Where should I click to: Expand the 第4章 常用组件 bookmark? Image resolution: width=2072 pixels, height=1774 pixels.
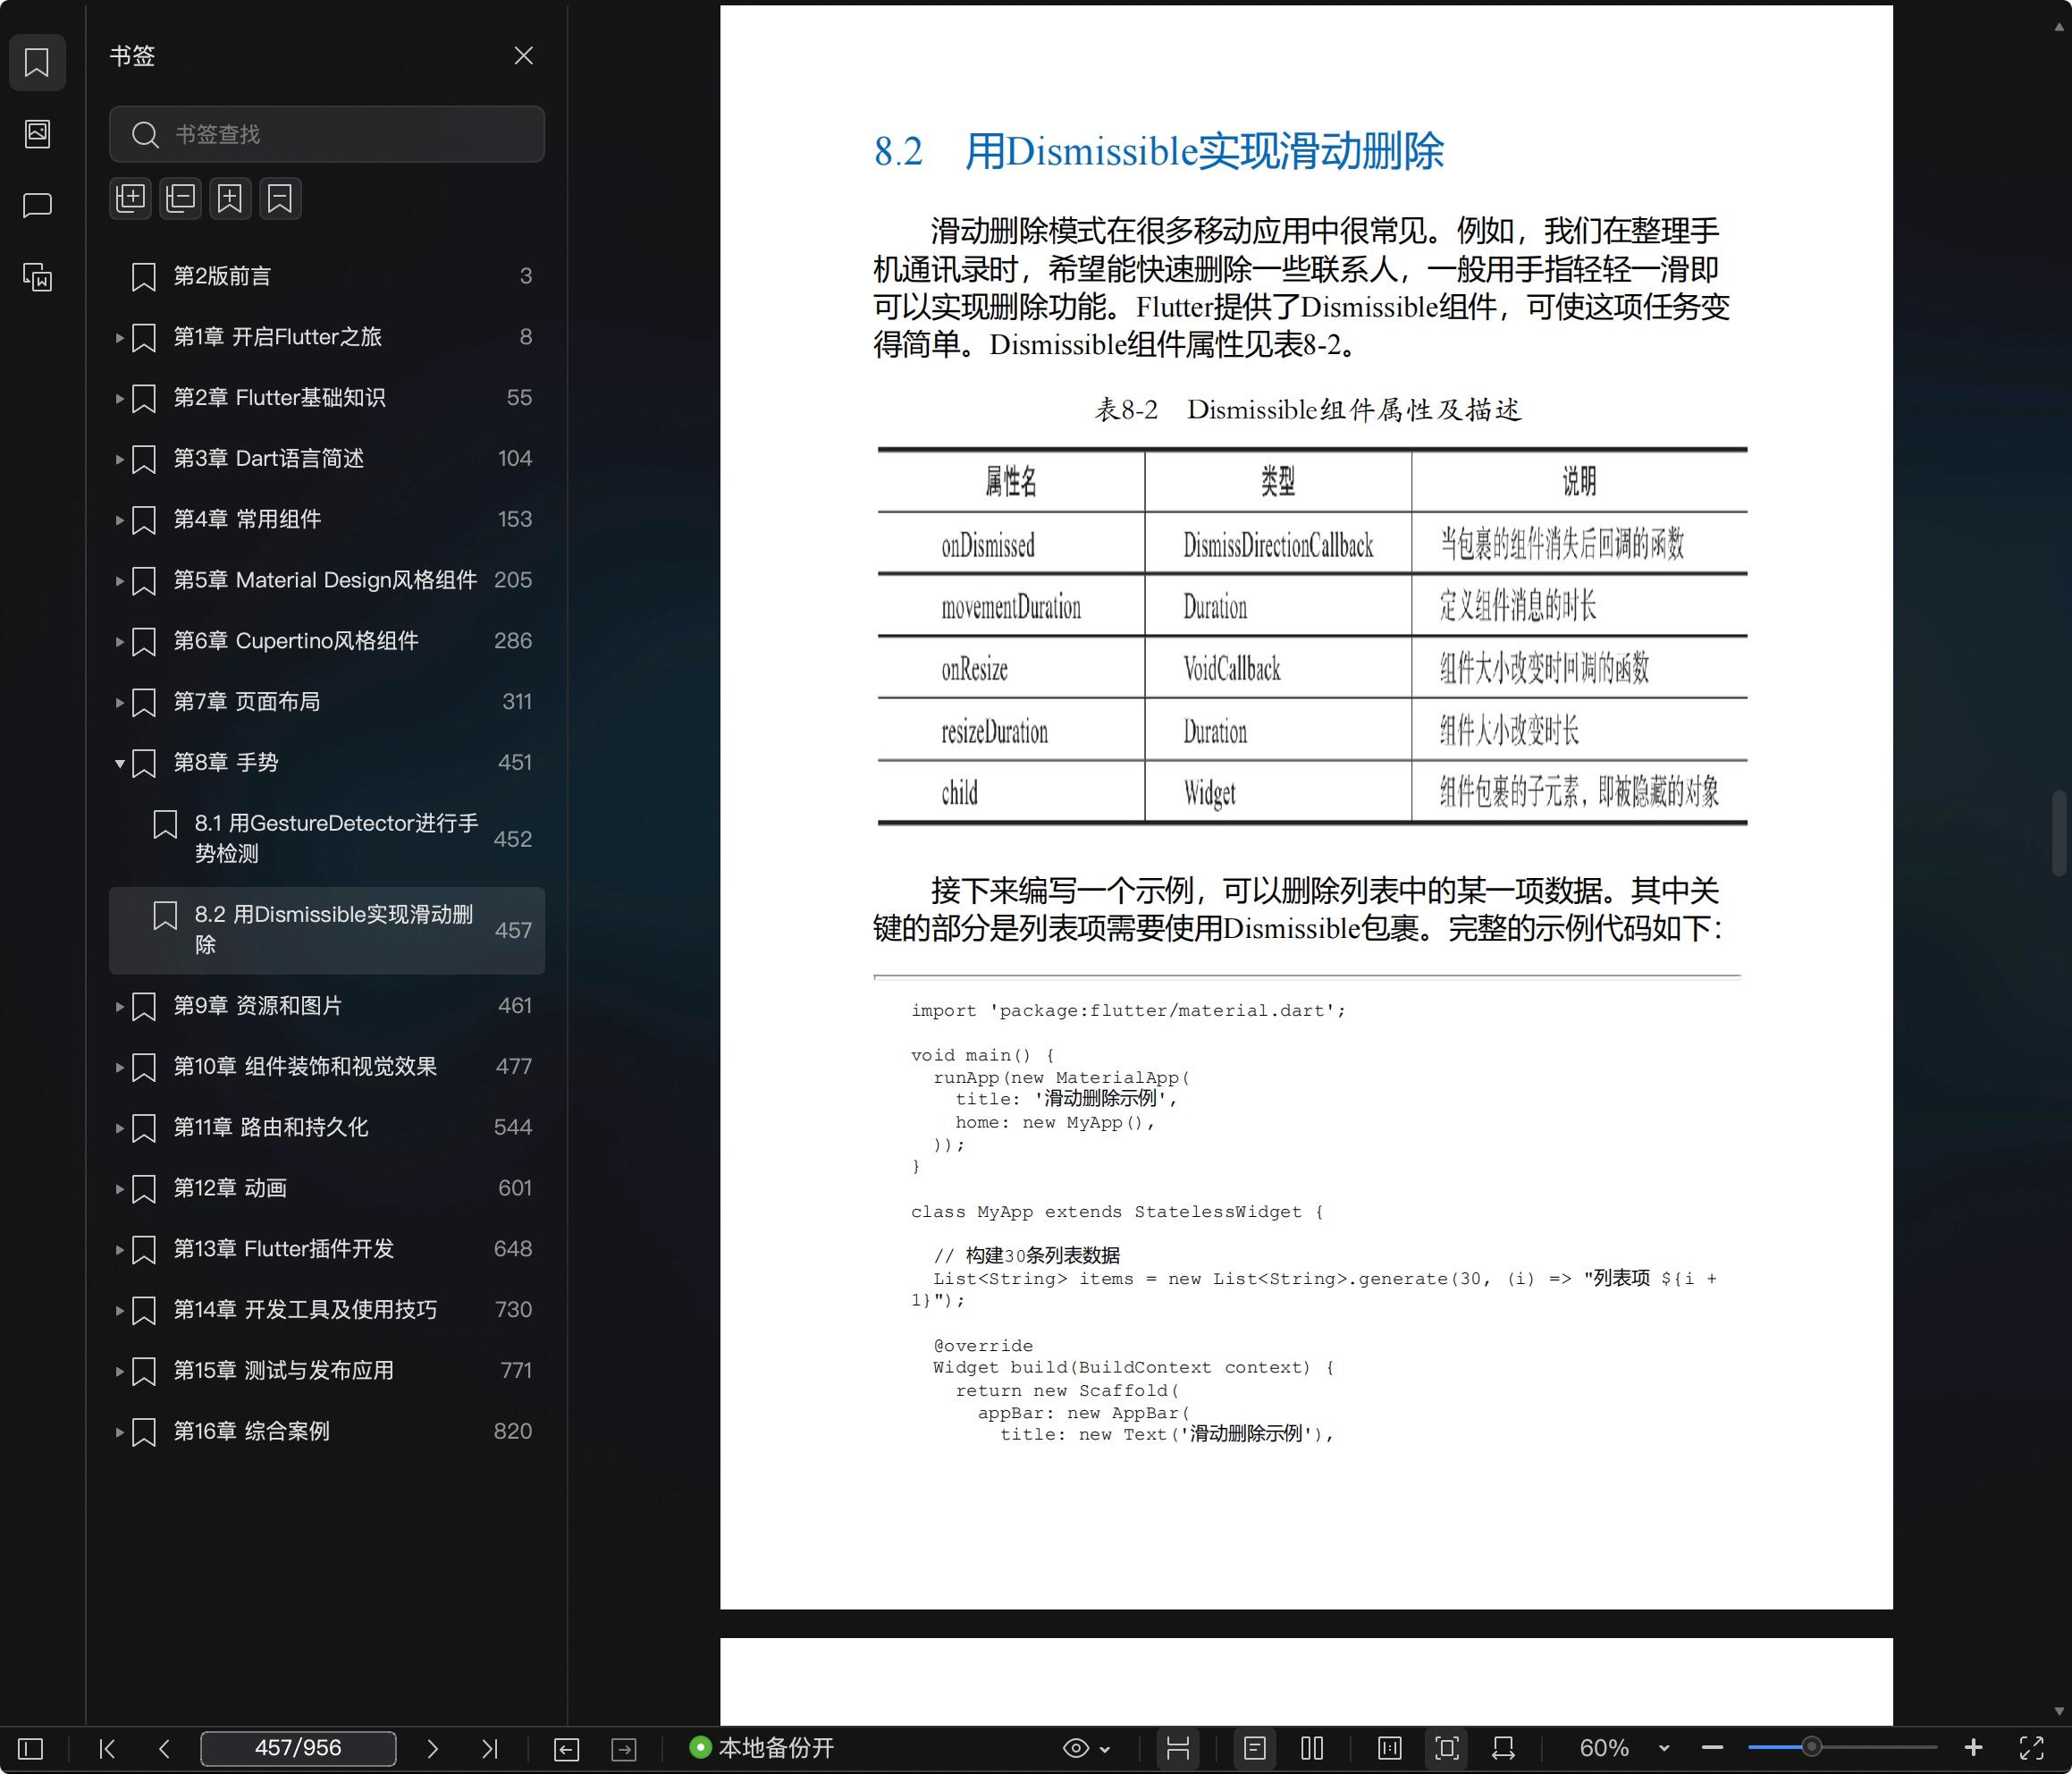tap(119, 520)
